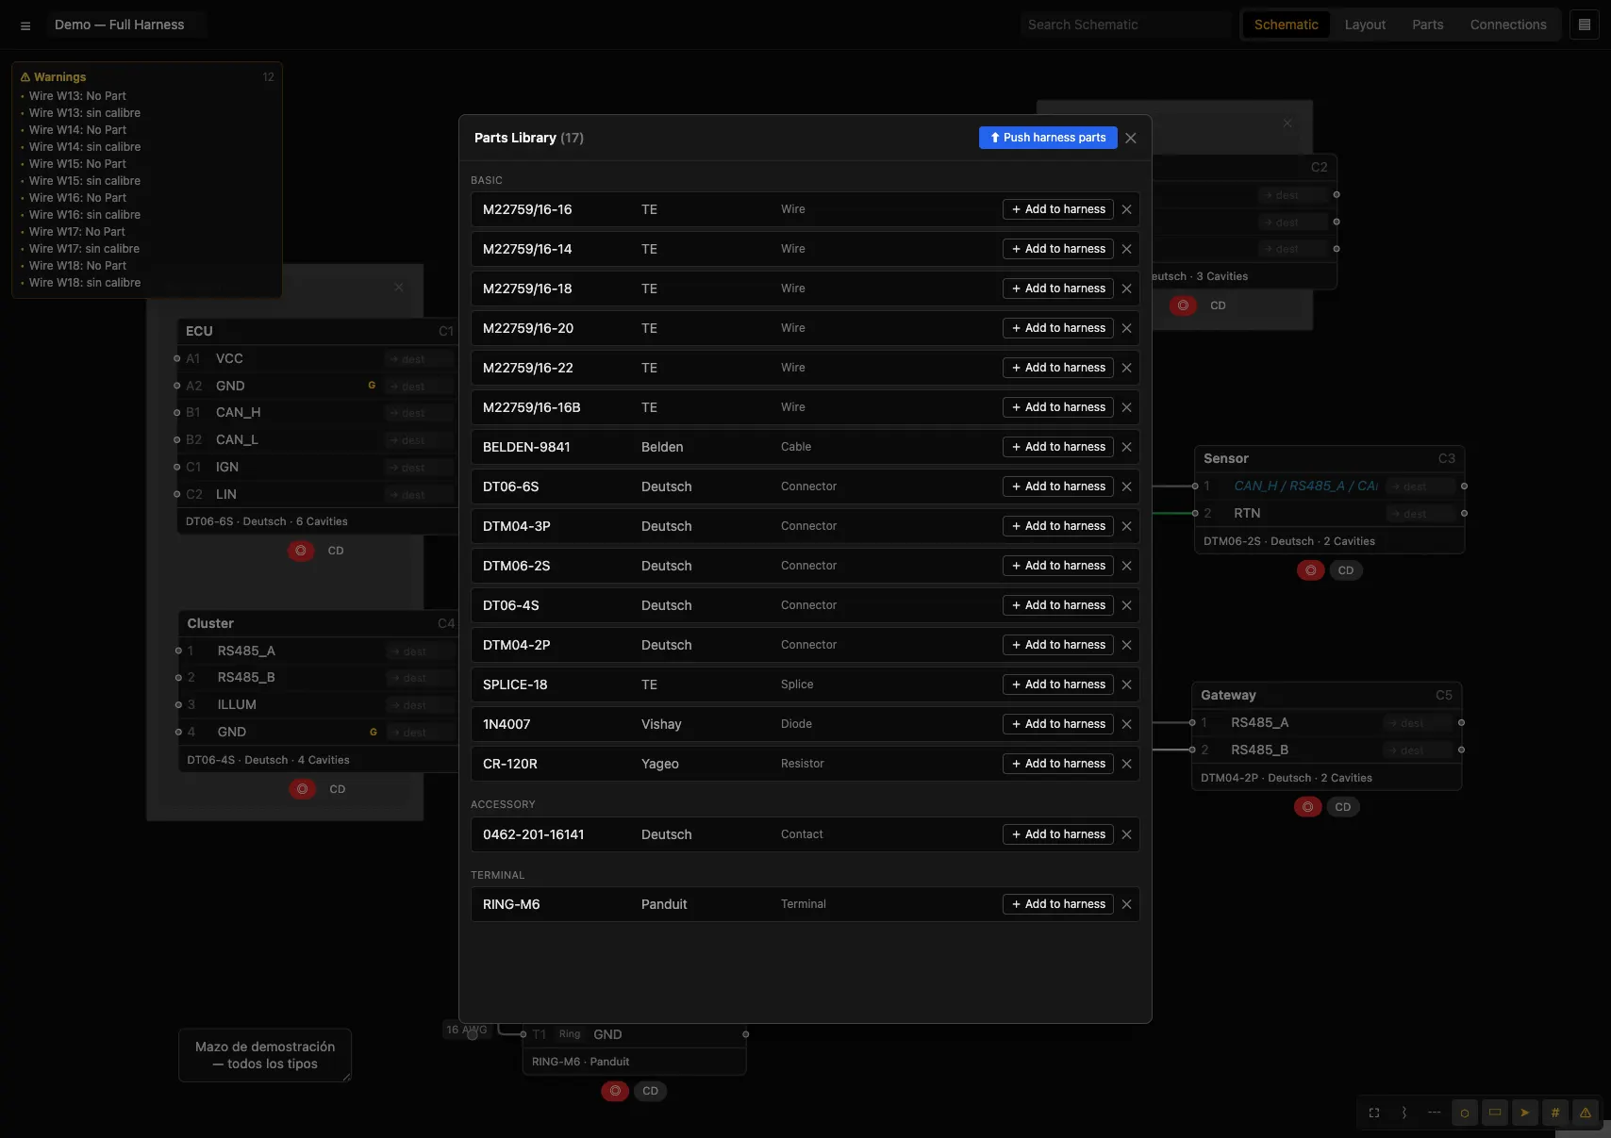The image size is (1611, 1138).
Task: Open the Connections tab
Action: (x=1507, y=25)
